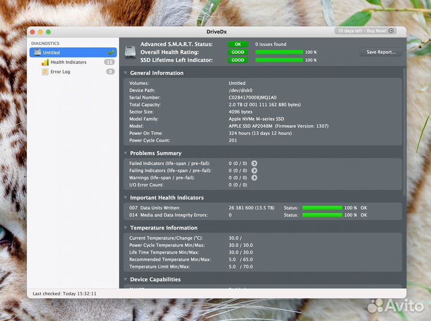This screenshot has width=431, height=321.
Task: Expand the Device Capabilities section
Action: [x=126, y=279]
